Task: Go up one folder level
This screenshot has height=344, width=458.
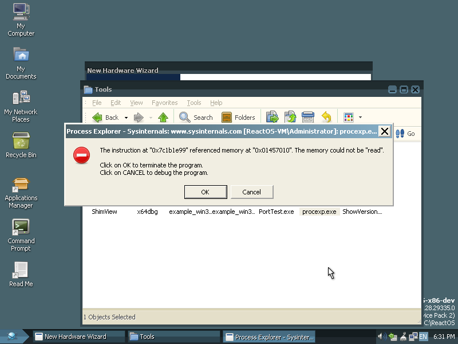Action: click(163, 118)
